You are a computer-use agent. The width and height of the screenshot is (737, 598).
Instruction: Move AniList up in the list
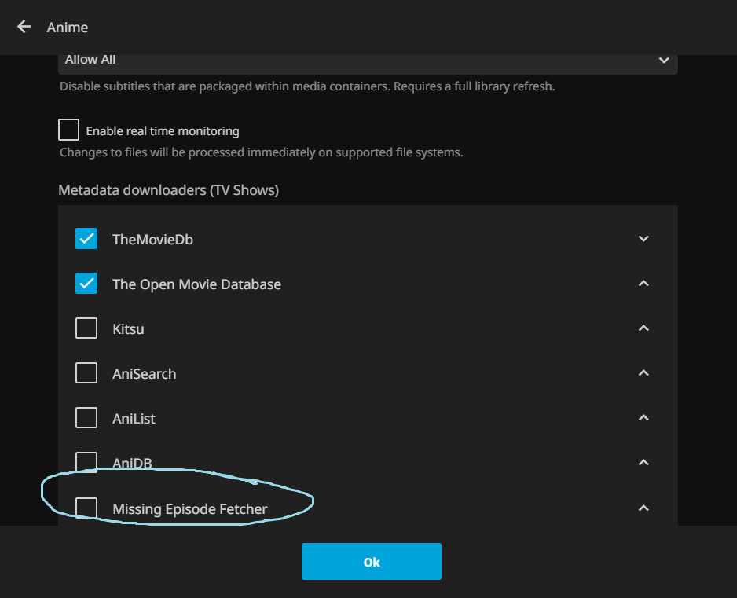(643, 418)
